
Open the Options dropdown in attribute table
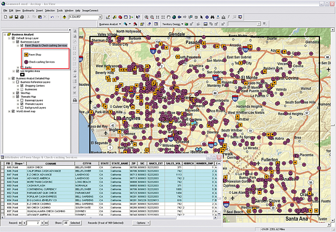click(x=141, y=223)
